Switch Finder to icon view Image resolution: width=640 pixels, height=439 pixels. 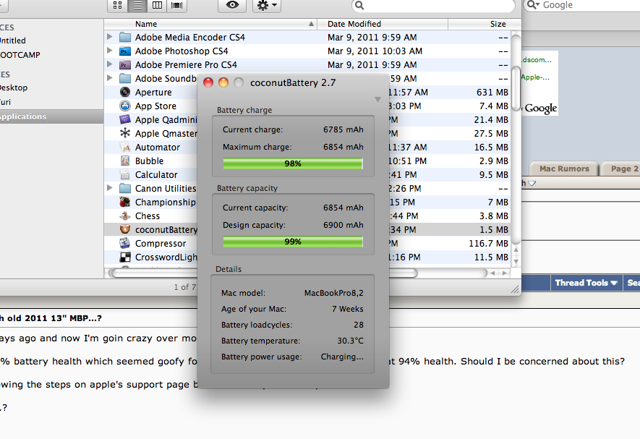(118, 5)
